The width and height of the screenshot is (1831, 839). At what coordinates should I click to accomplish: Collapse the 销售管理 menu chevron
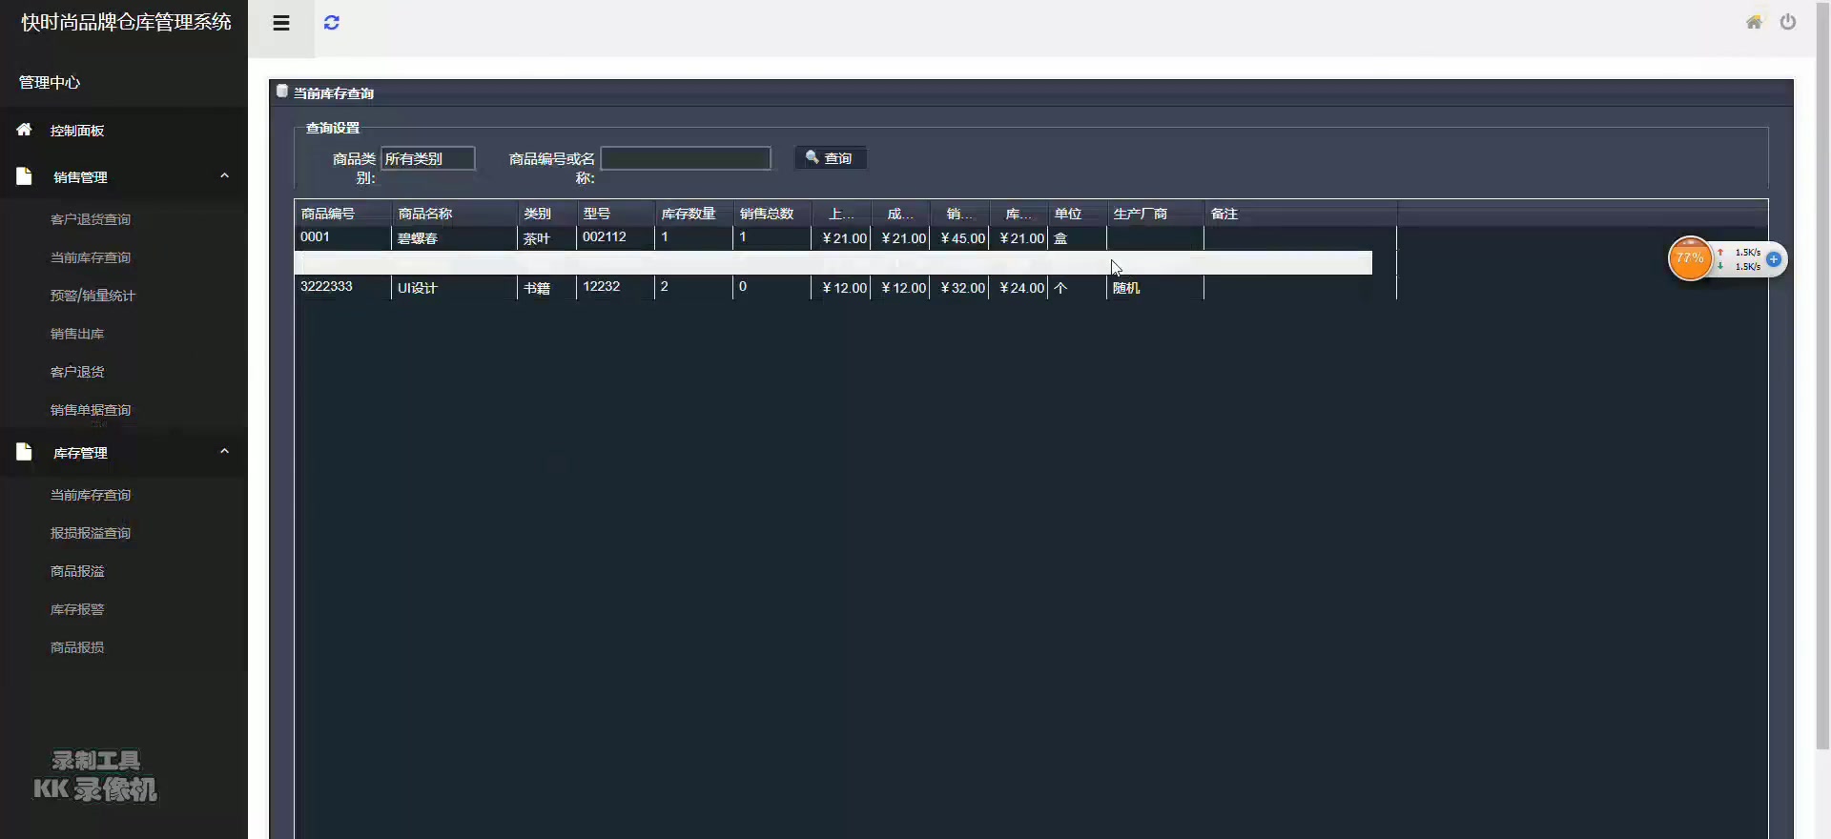(x=225, y=175)
